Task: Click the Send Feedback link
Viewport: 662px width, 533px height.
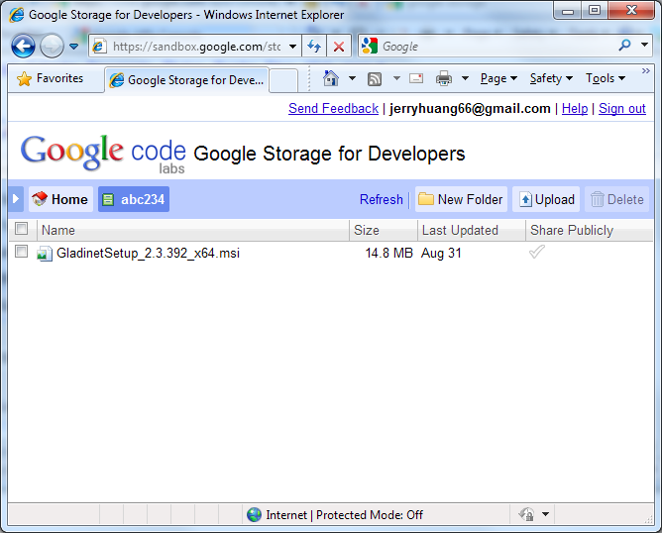Action: pos(333,108)
